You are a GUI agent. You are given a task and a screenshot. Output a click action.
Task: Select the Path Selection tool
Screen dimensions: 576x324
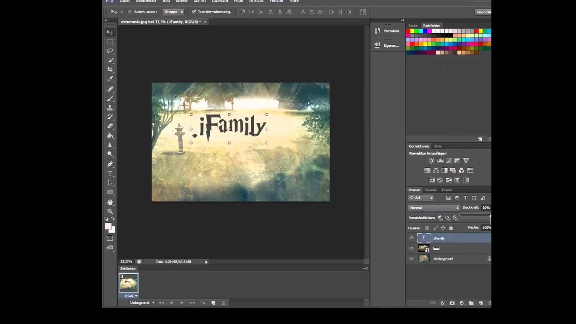click(110, 183)
